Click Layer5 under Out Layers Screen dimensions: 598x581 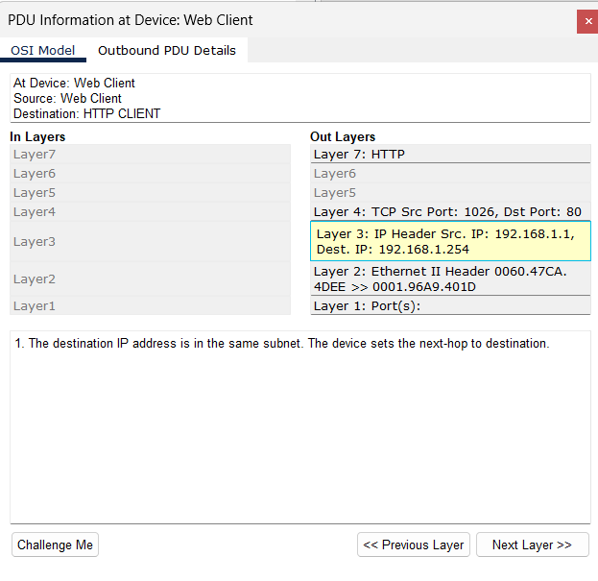(450, 193)
